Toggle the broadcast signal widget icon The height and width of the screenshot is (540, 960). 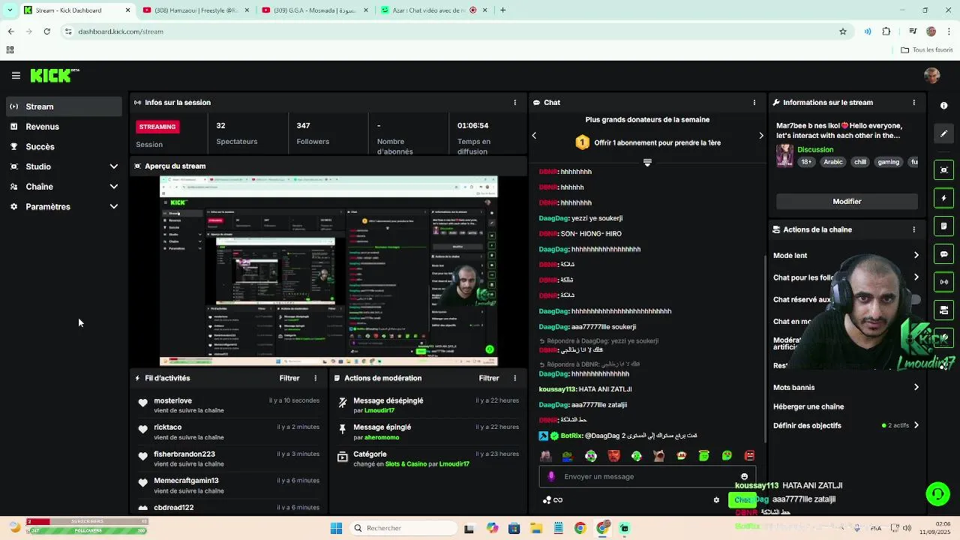point(944,282)
